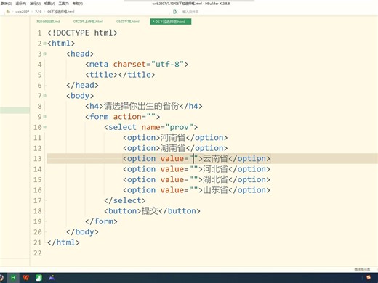The width and height of the screenshot is (378, 283).
Task: Click the 7.10 breadcrumb folder
Action: (38, 12)
